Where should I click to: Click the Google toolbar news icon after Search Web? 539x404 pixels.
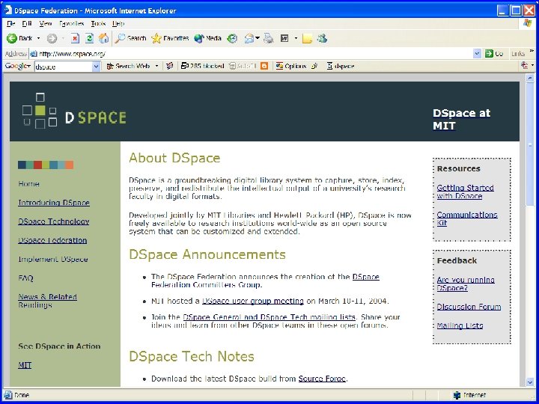point(169,66)
